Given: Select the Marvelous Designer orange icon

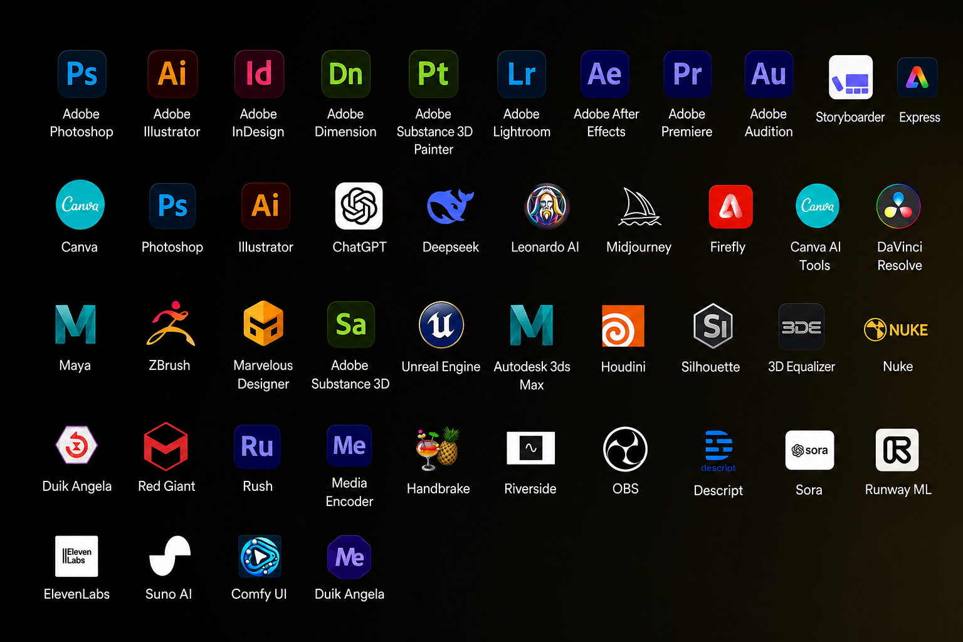Looking at the screenshot, I should [x=263, y=324].
